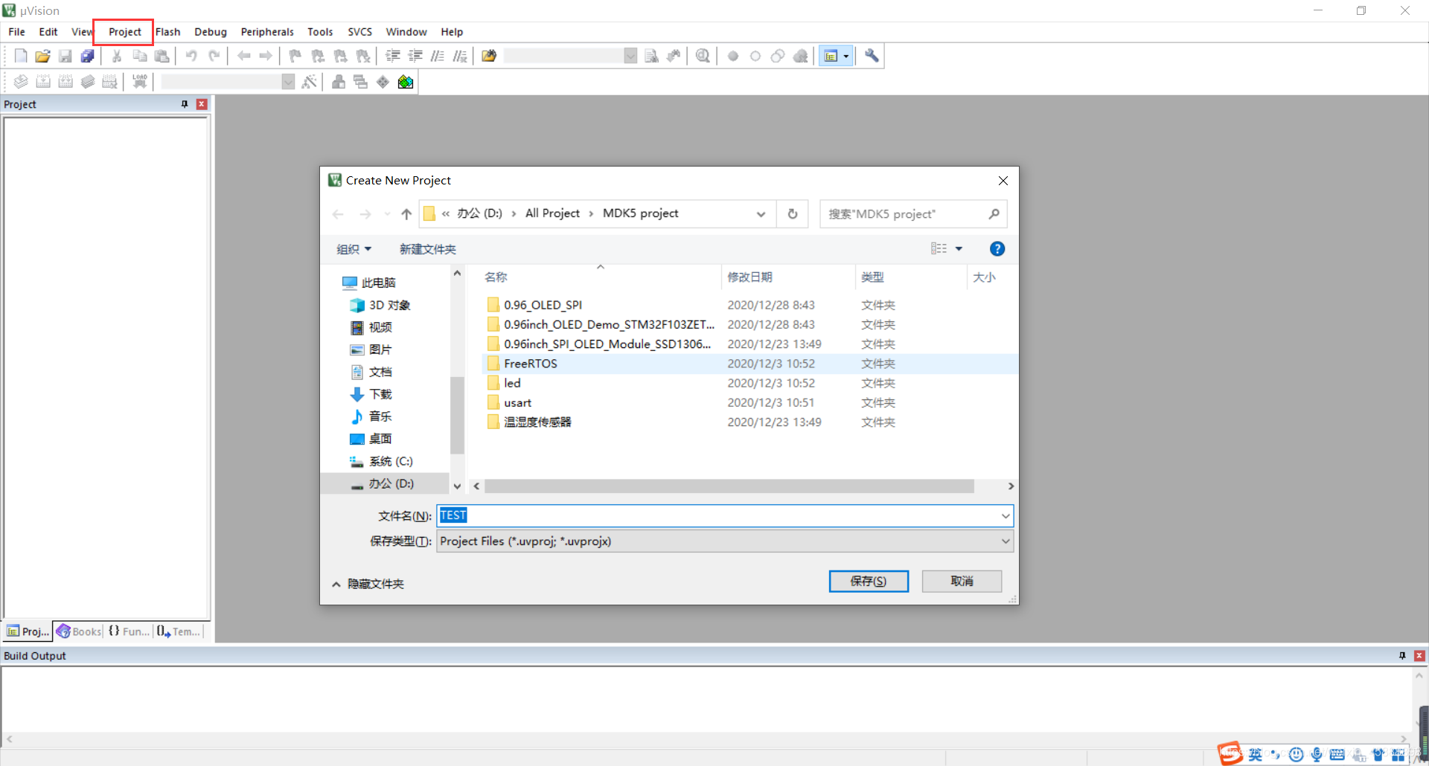The image size is (1429, 766).
Task: Click the LOAD download icon
Action: coord(139,82)
